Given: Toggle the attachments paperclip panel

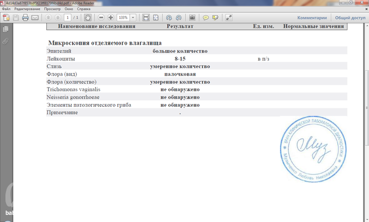Looking at the screenshot, I should pyautogui.click(x=5, y=41).
